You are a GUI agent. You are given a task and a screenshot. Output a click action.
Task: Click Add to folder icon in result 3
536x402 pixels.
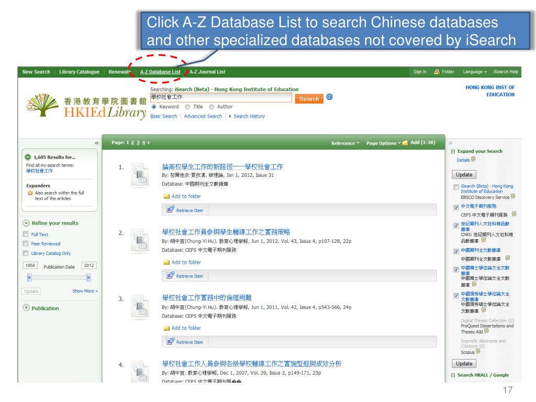click(166, 328)
